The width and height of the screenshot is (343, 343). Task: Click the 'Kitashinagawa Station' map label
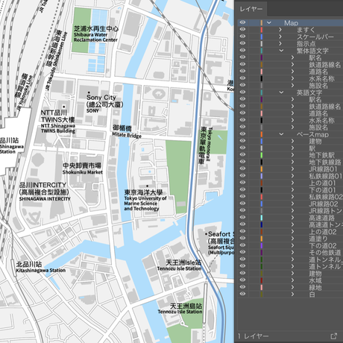[x=41, y=270]
